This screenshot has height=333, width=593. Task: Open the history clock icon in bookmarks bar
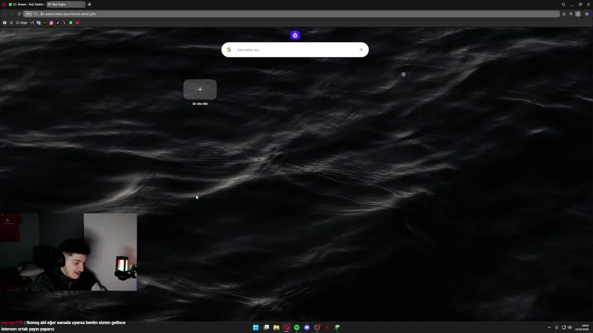(x=11, y=23)
